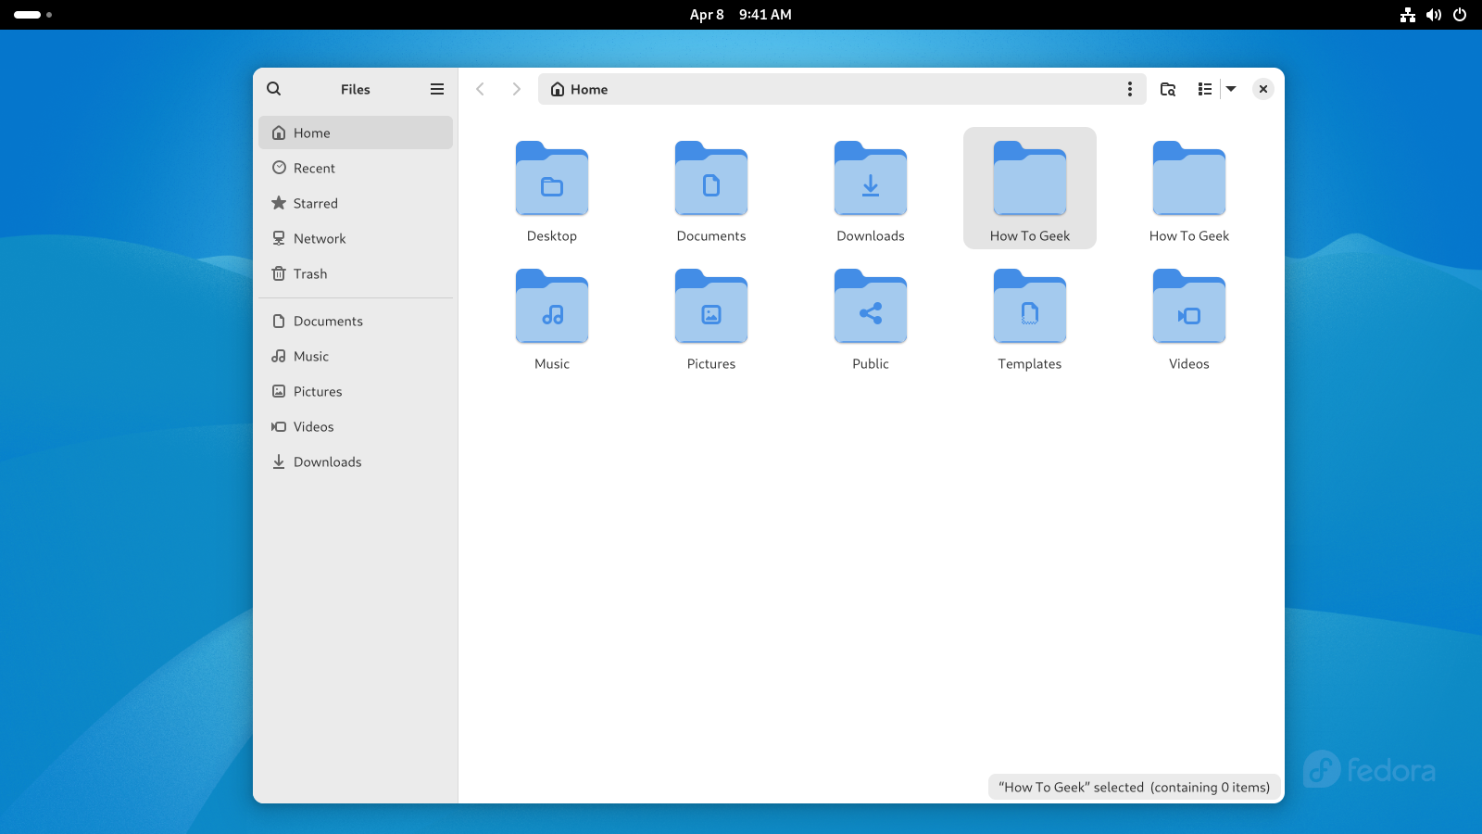Viewport: 1482px width, 834px height.
Task: Click the volume icon in the top bar
Action: 1434,14
